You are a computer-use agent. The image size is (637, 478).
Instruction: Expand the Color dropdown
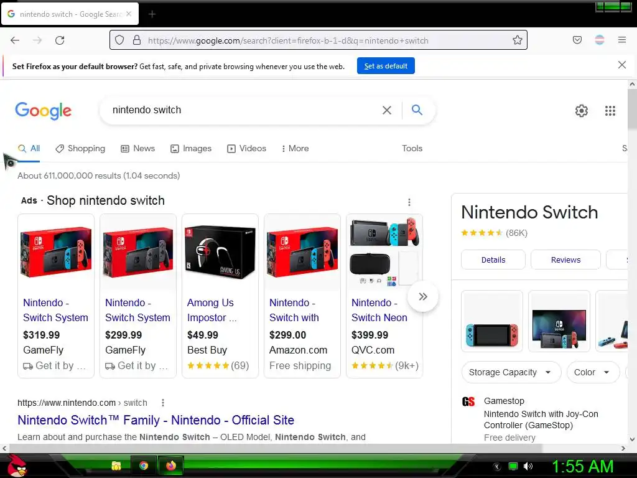tap(593, 372)
